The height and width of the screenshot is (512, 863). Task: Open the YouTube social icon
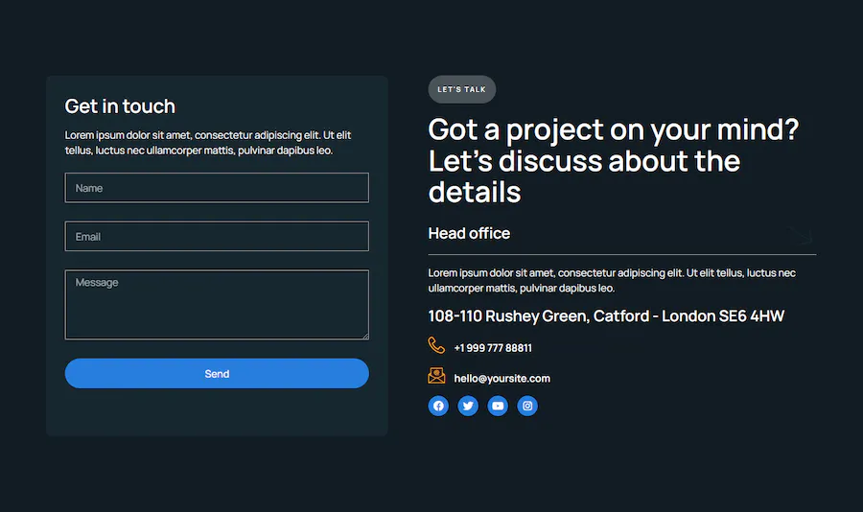click(498, 406)
